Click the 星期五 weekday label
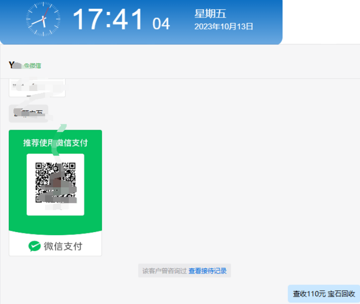 pyautogui.click(x=210, y=13)
